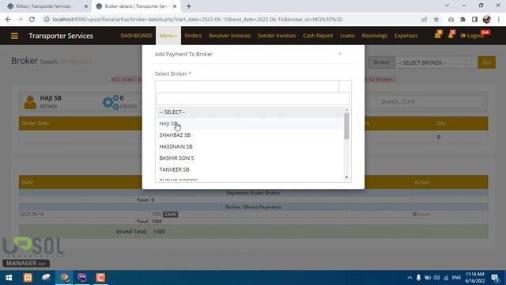Open the hamburger sidebar menu
This screenshot has width=506, height=285.
14,36
